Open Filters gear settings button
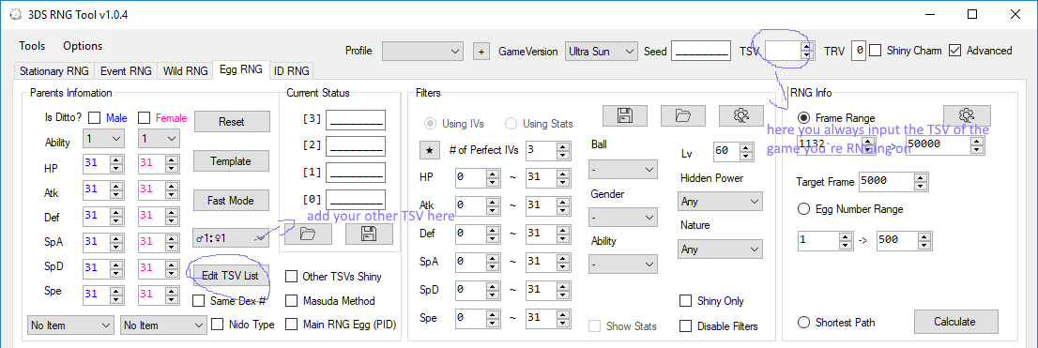 coord(740,115)
